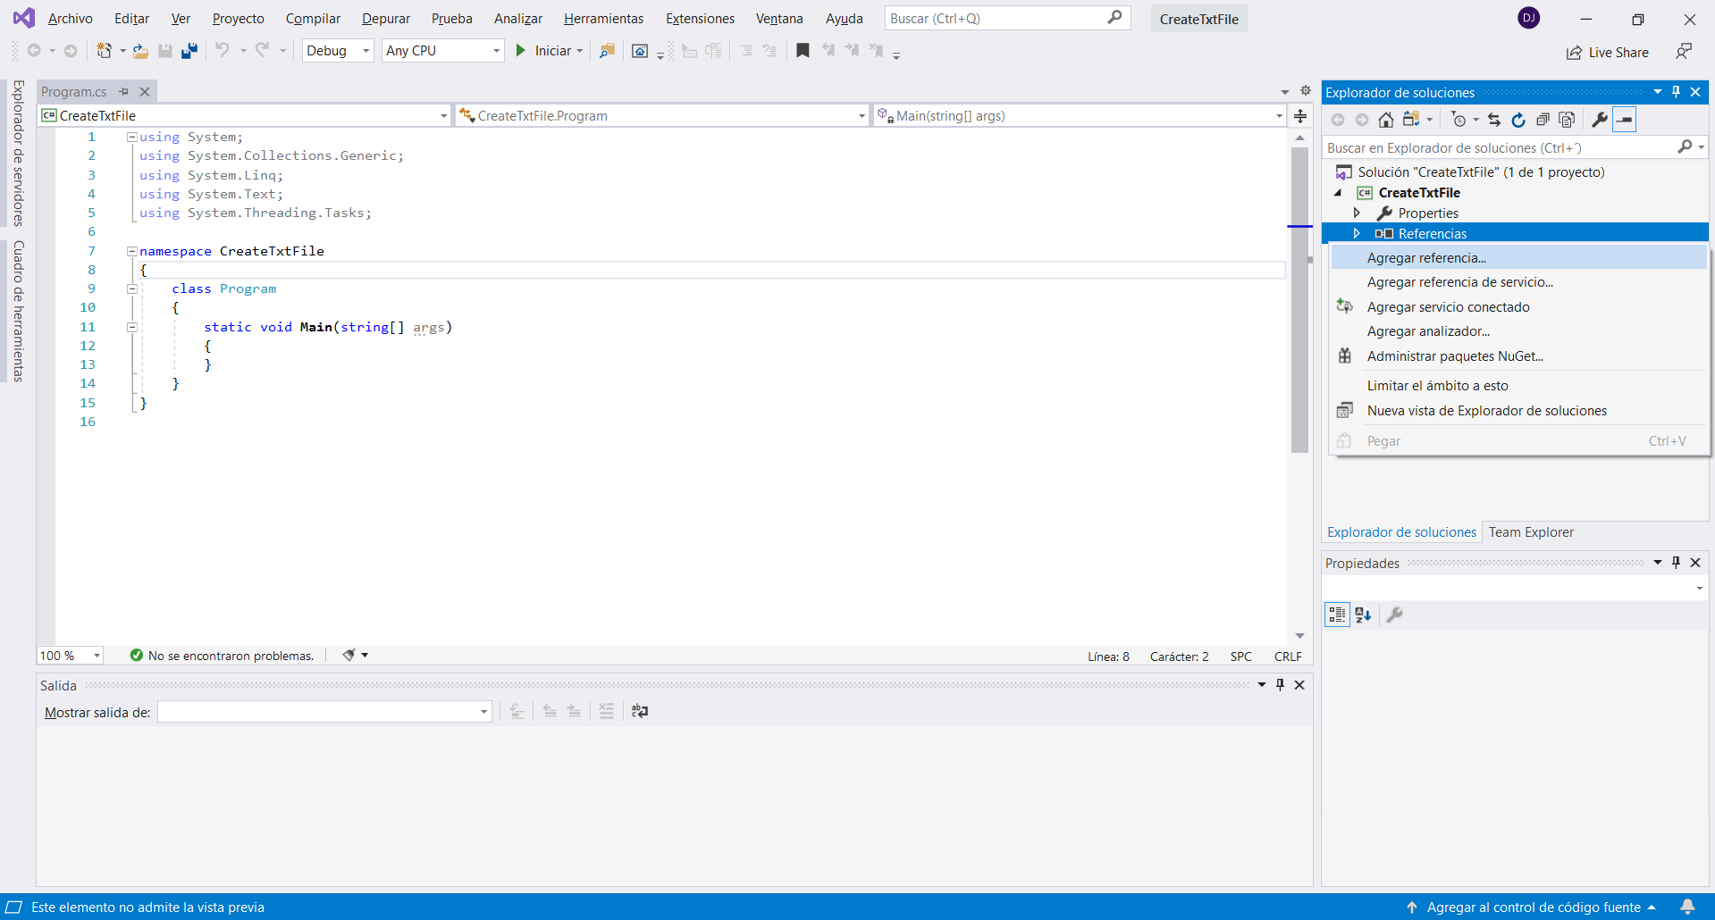Toggle the pin on Explorador de soluciones panel
The width and height of the screenshot is (1715, 920).
(1676, 92)
